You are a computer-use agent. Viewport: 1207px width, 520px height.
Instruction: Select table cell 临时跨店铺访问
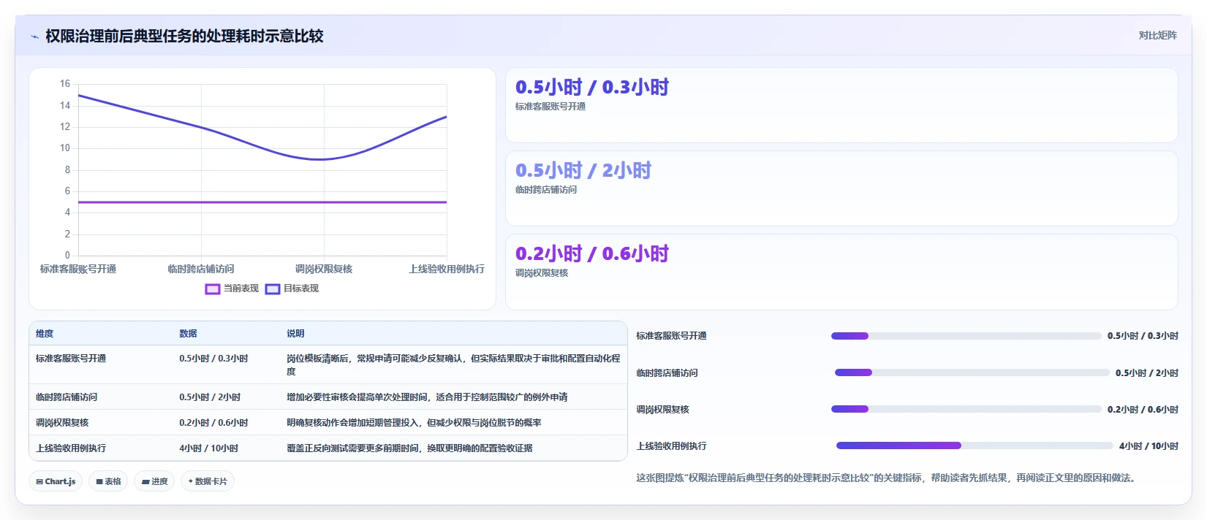pyautogui.click(x=67, y=397)
